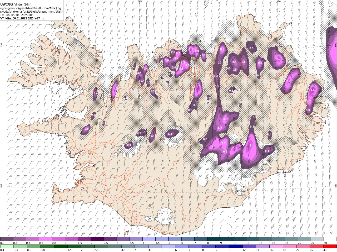
Task: Pick the pale lavender 4 swatch in upper legend
Action: click(149, 239)
